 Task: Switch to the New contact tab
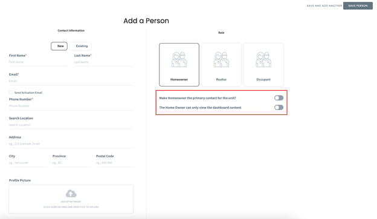59,46
